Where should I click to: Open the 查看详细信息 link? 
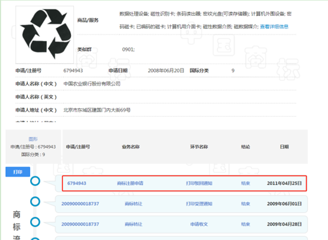point(274,27)
